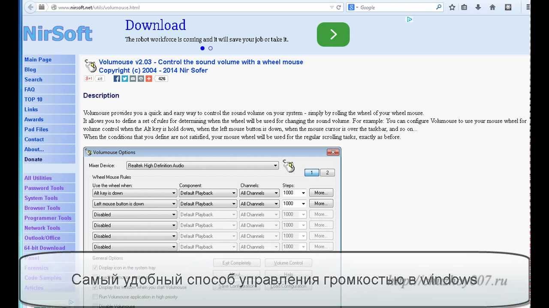Click the 'Description' heading
The width and height of the screenshot is (549, 308).
[x=101, y=95]
